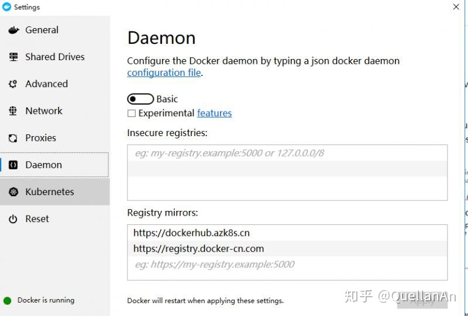Click the Advanced gear icon
The width and height of the screenshot is (468, 316).
point(13,84)
